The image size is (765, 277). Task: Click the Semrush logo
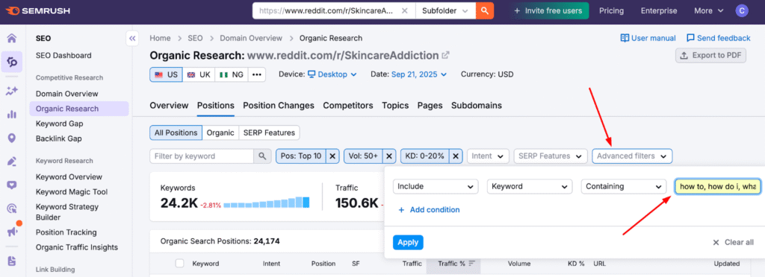click(38, 10)
